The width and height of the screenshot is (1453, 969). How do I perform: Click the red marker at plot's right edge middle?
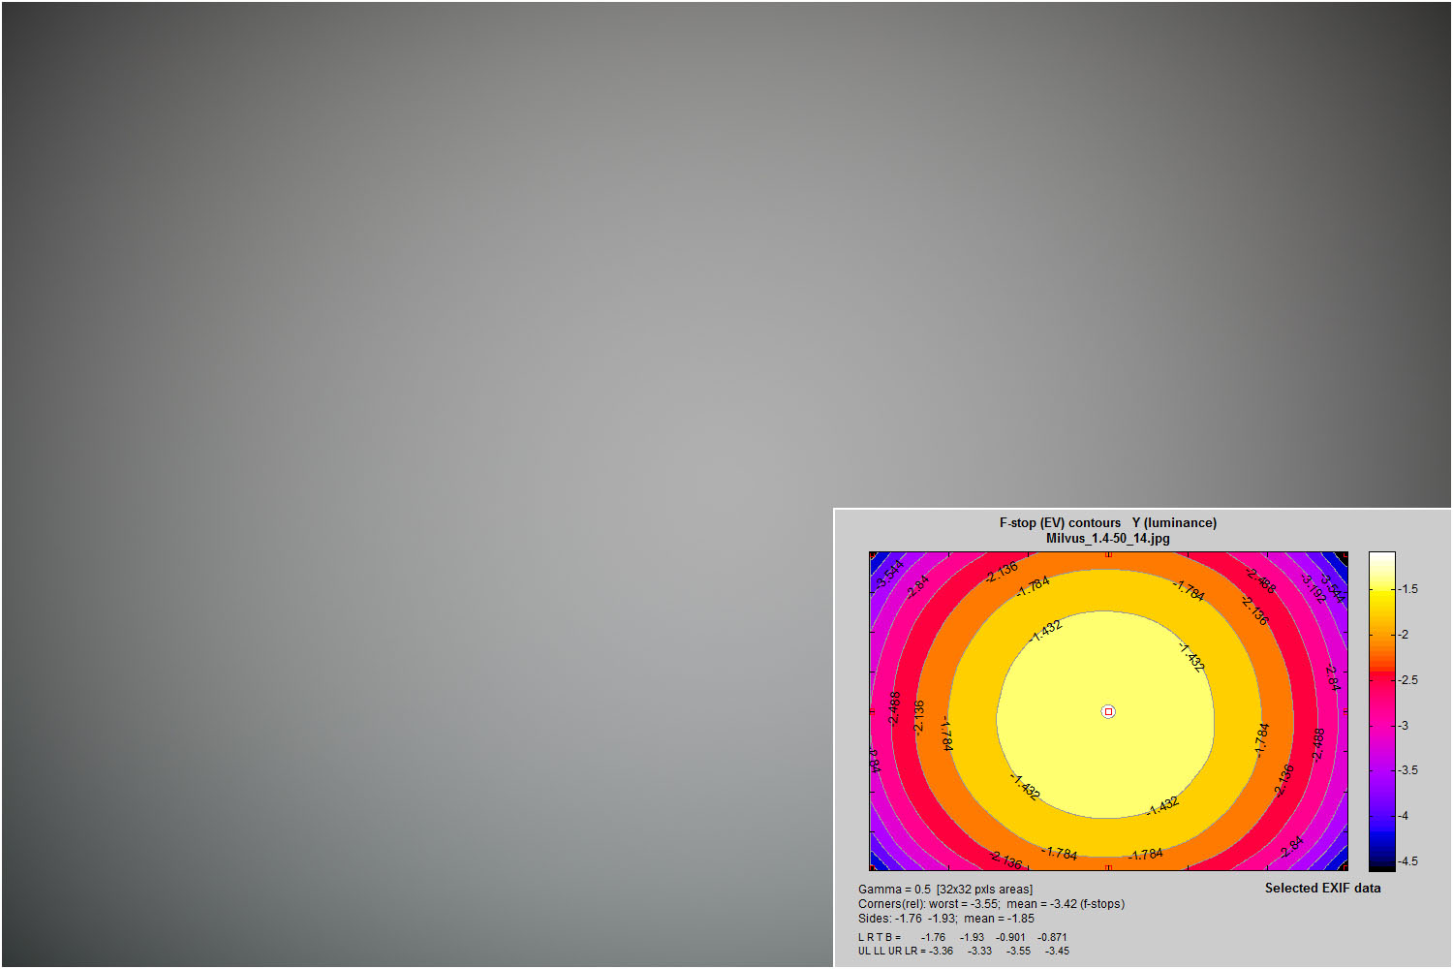pyautogui.click(x=1345, y=711)
